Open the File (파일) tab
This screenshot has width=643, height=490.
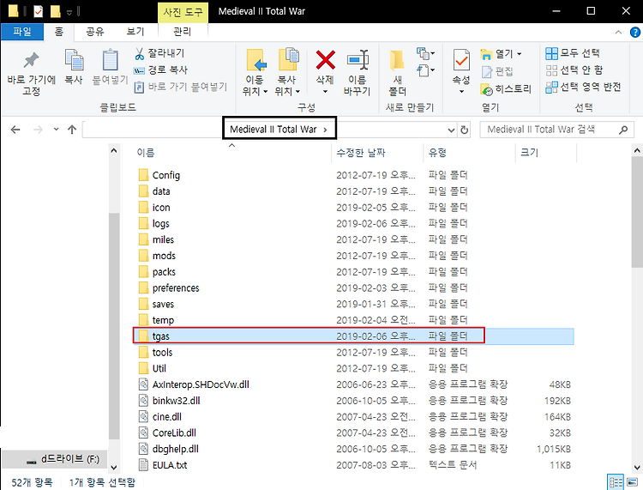tap(22, 32)
